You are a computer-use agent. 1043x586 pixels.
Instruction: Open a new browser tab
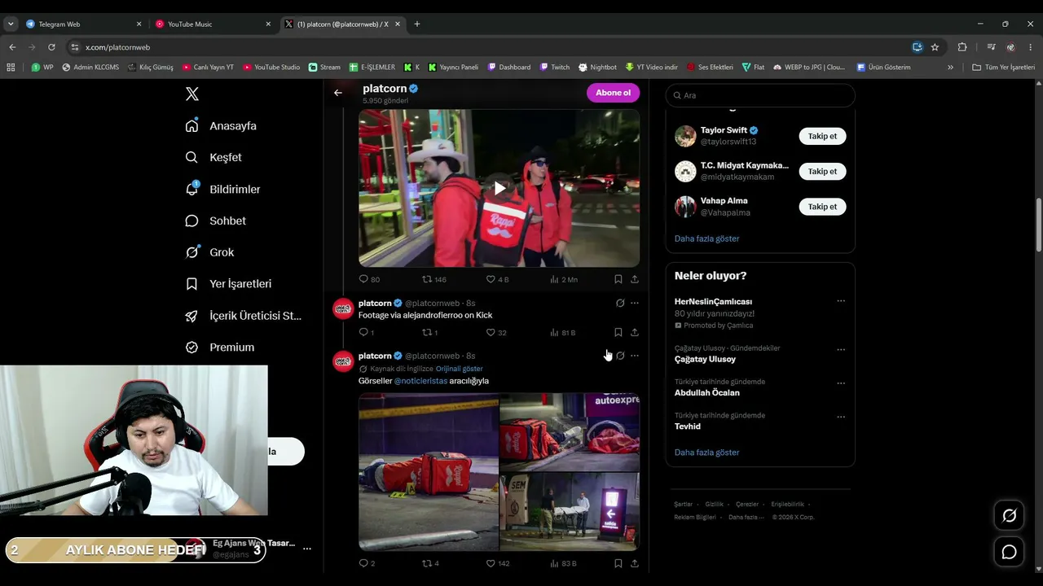tap(417, 24)
